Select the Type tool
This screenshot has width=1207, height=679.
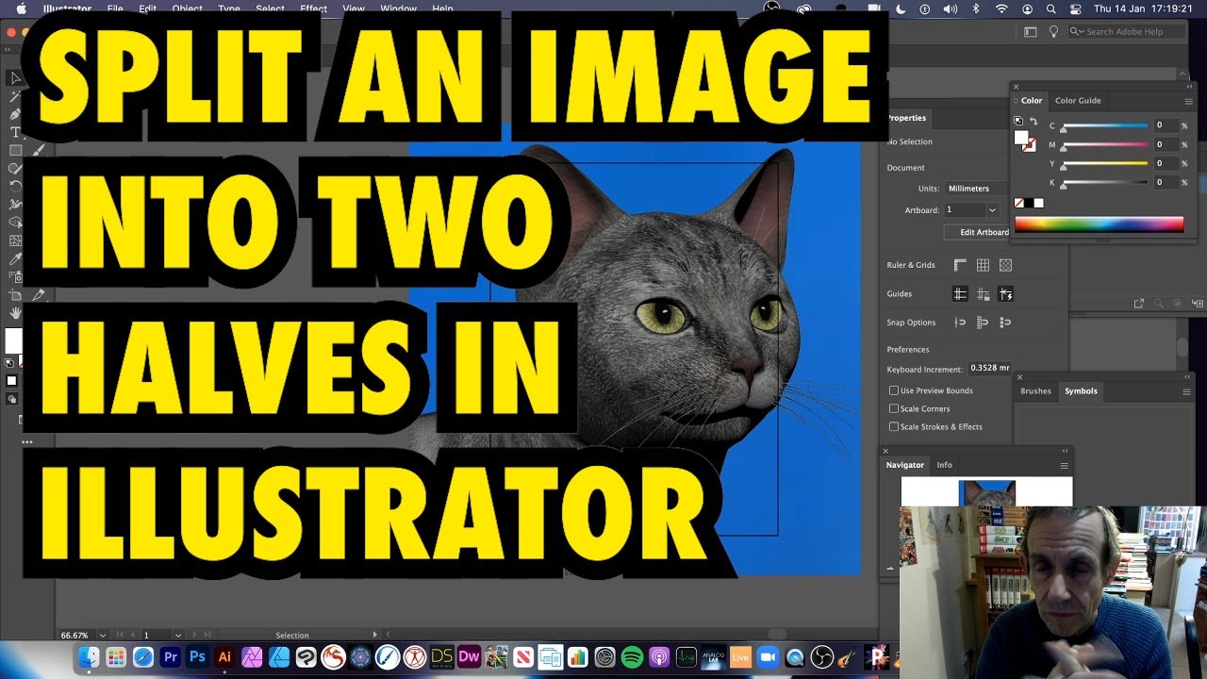pos(15,132)
